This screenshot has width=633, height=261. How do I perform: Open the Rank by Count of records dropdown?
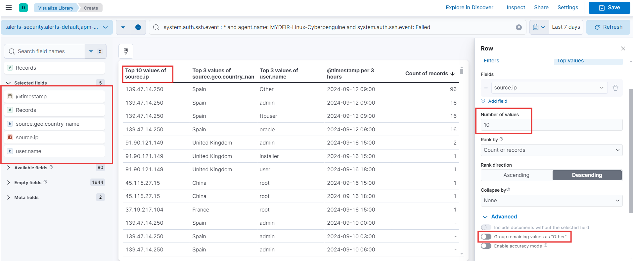tap(551, 150)
